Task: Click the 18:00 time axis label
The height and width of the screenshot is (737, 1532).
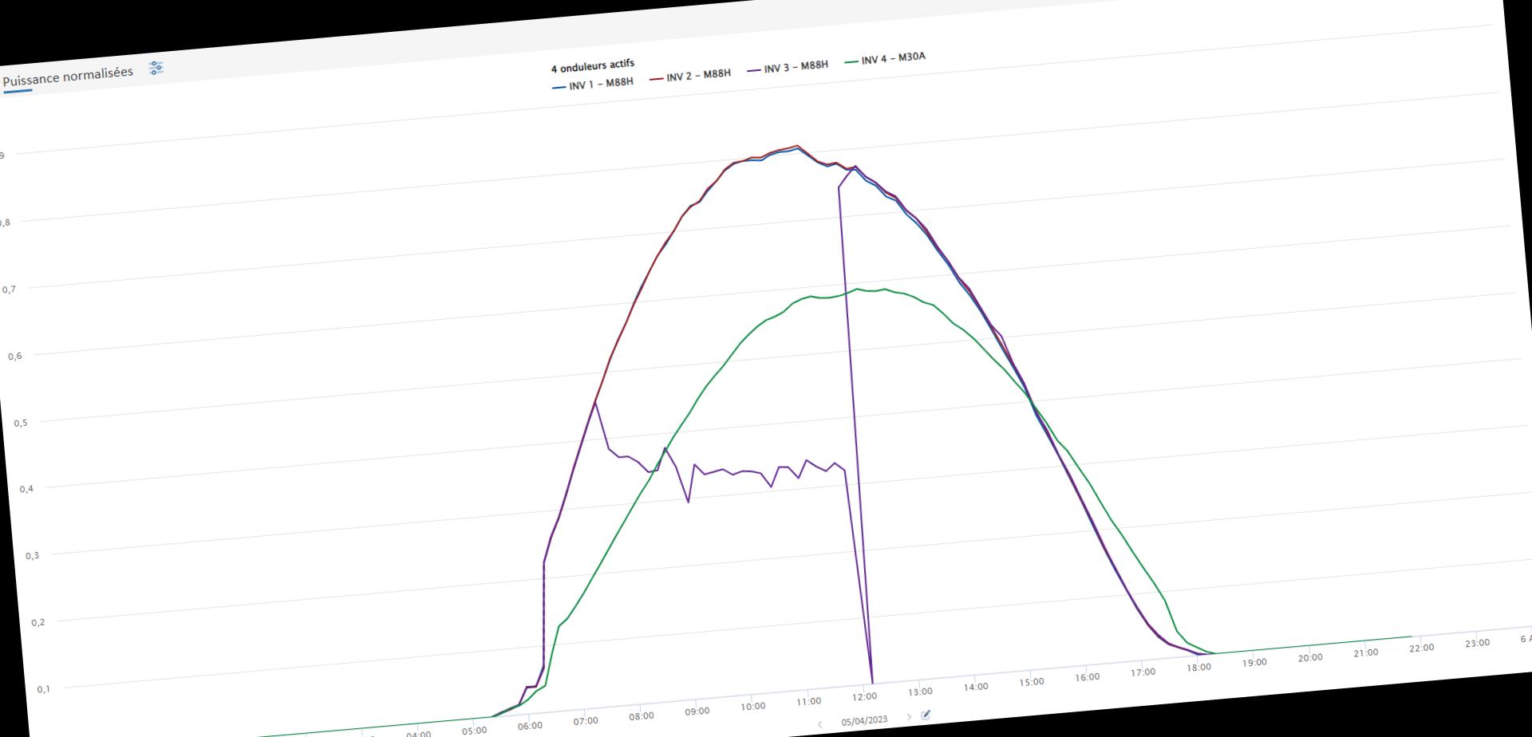Action: 1198,668
